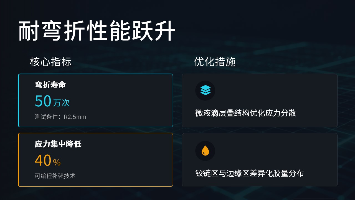Viewport: 355px width, 200px height.
Task: Select the 应力集中降低 metric label
Action: click(x=58, y=144)
